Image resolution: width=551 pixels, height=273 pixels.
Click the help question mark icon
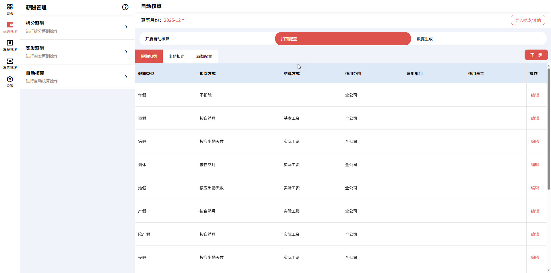(125, 7)
